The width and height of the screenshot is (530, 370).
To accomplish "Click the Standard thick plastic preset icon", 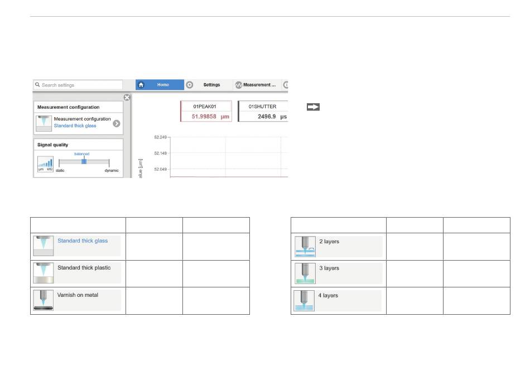I will point(44,273).
